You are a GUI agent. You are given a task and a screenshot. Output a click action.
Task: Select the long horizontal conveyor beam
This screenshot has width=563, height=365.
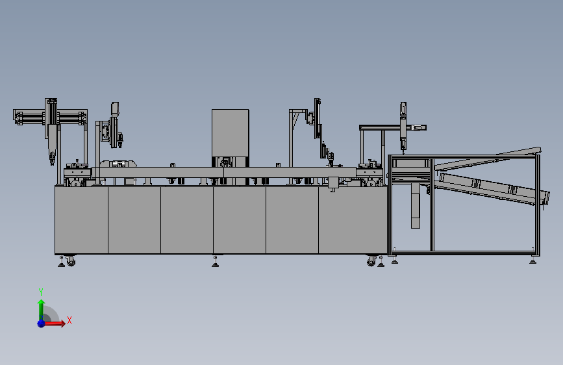tap(223, 173)
